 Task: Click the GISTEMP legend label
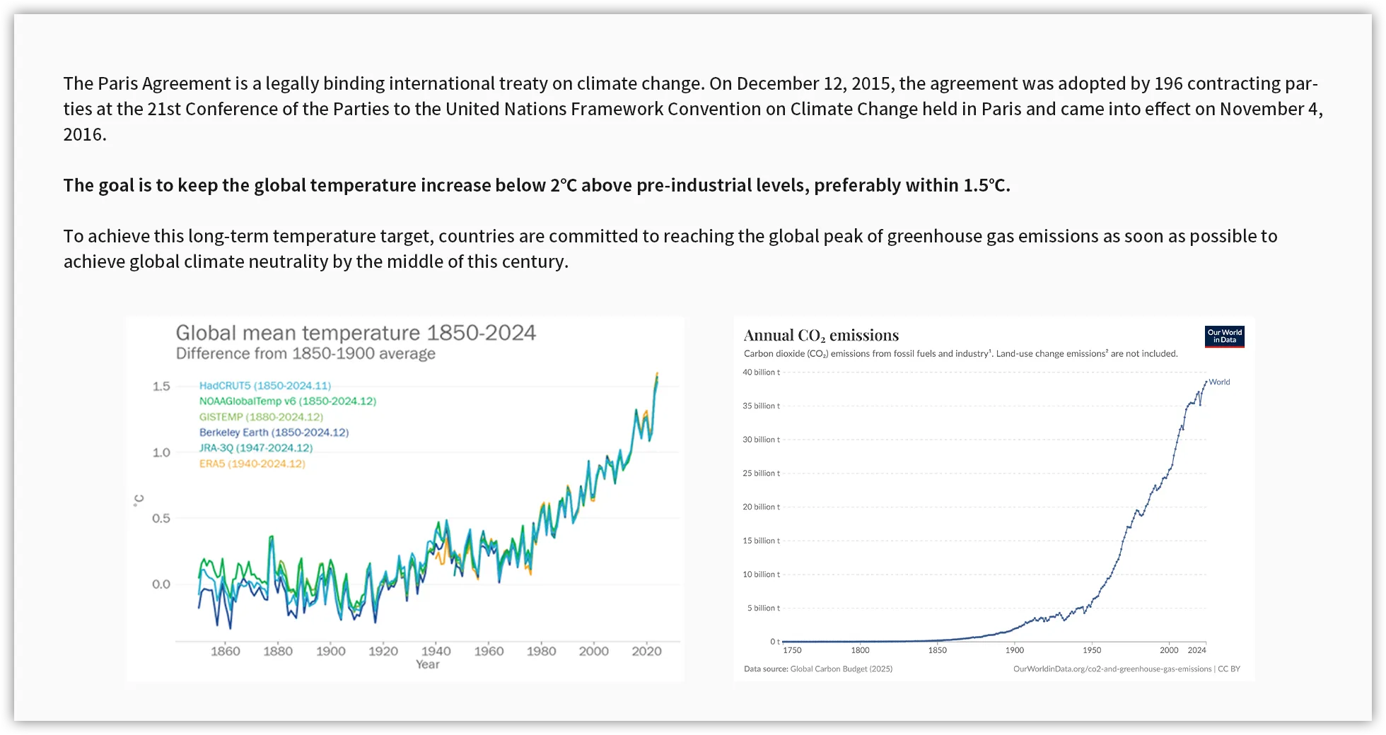[x=261, y=417]
